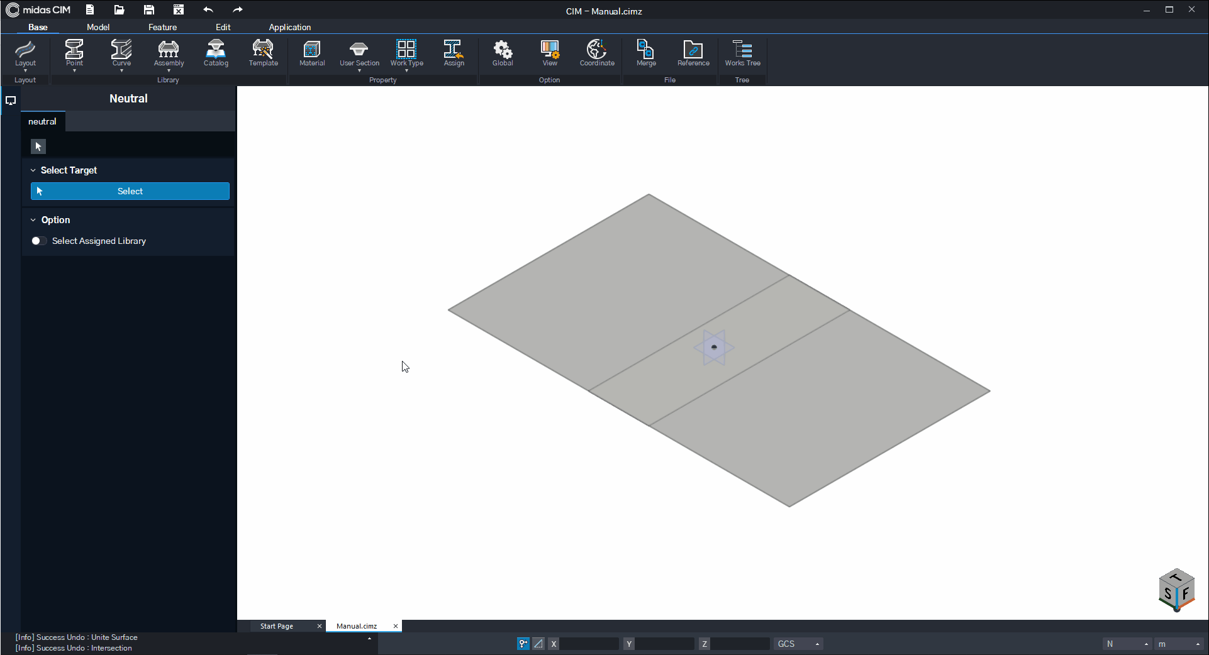Screen dimensions: 1209x655
Task: Click the X coordinate input field
Action: [x=589, y=644]
